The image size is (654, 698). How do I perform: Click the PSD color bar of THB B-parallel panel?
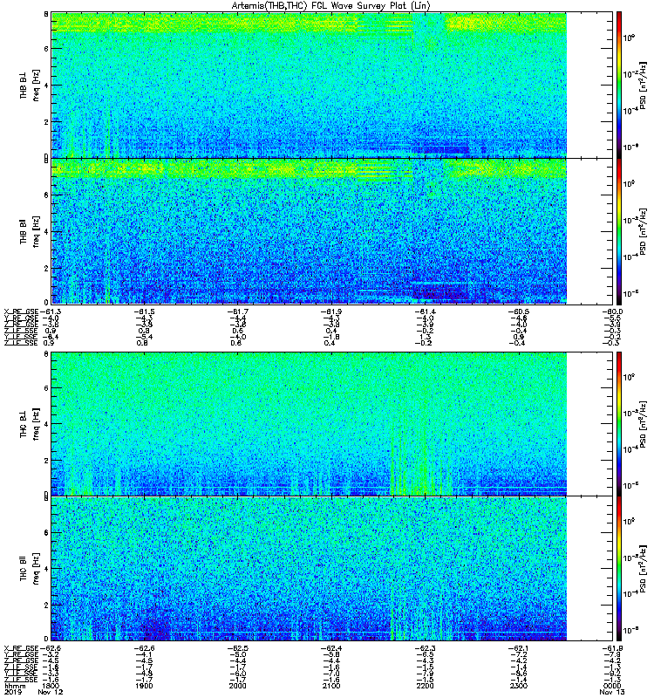point(619,231)
